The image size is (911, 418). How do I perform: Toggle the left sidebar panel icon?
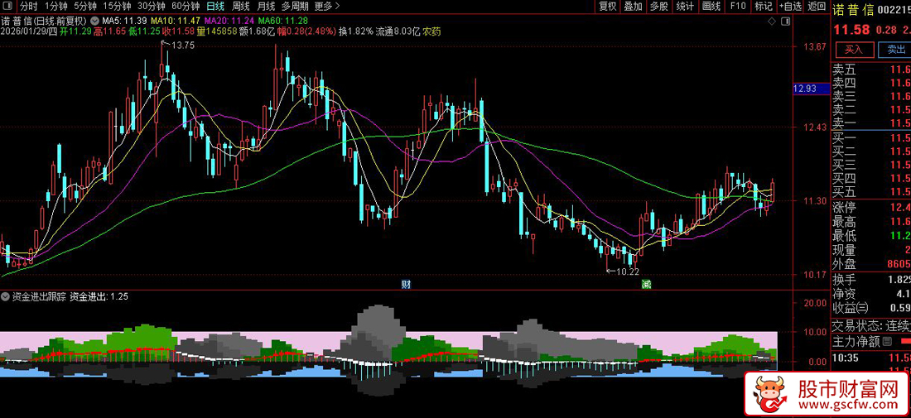point(7,7)
